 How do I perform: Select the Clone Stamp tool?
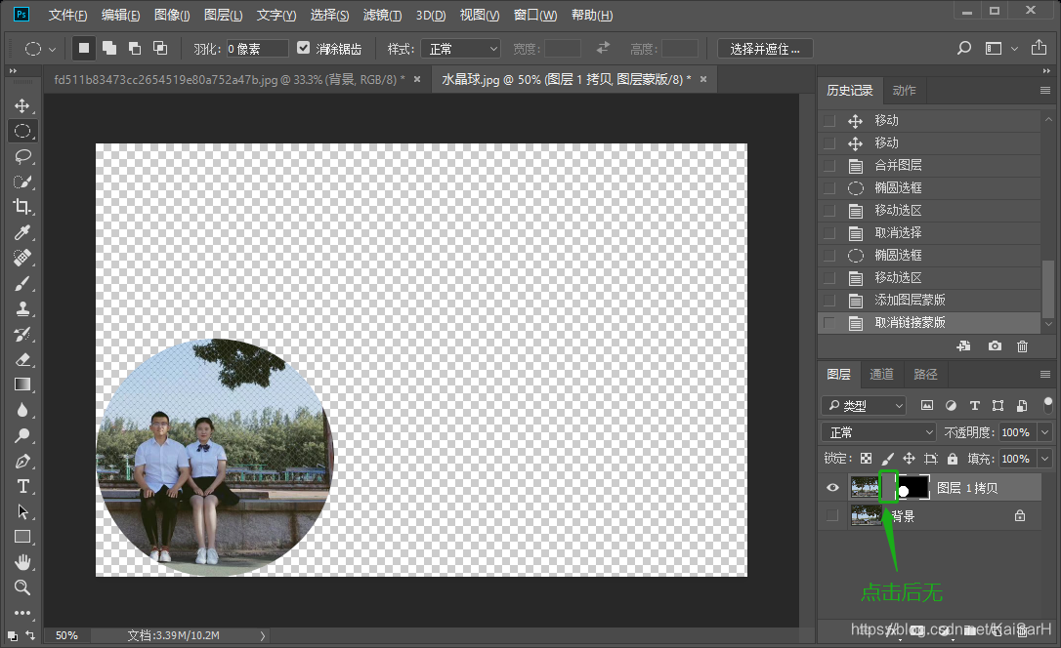[x=22, y=308]
